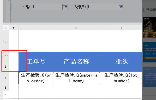Open the 记录员 dropdown button
156x100 pixels.
coord(121,7)
